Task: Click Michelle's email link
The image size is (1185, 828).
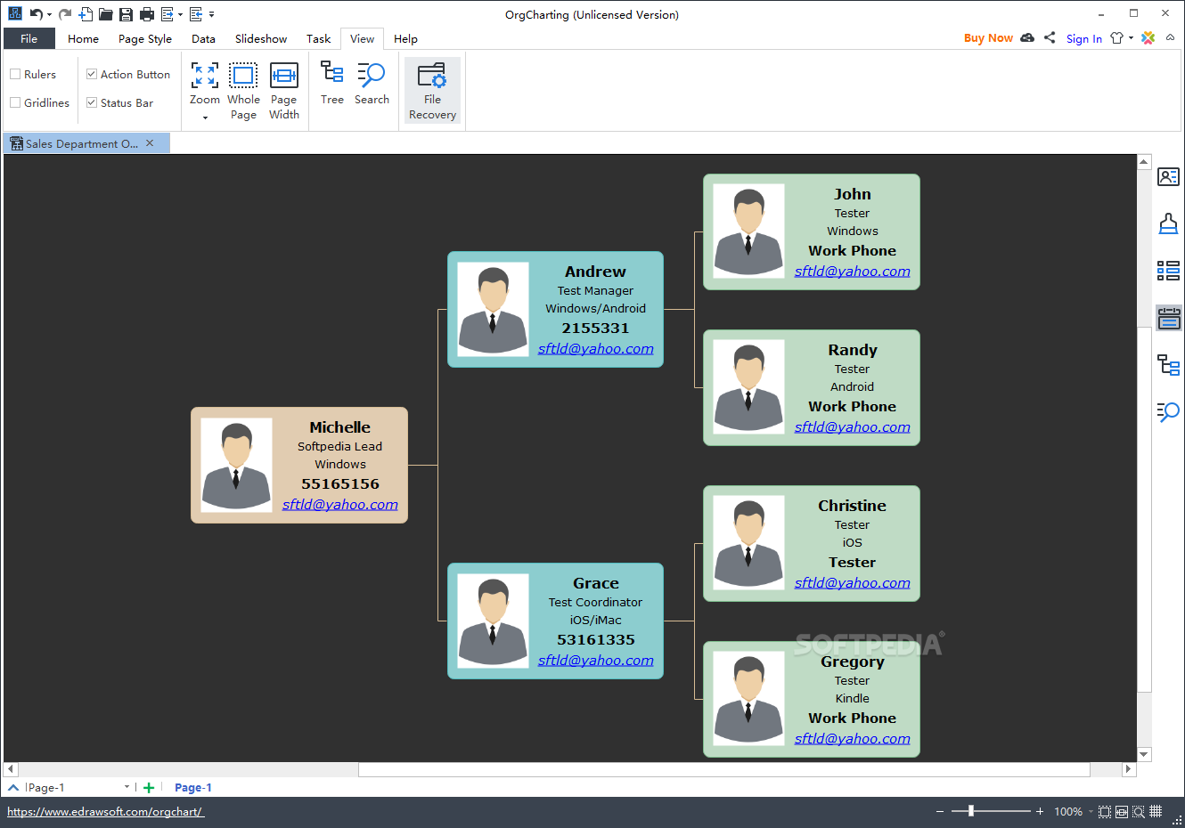Action: (340, 505)
